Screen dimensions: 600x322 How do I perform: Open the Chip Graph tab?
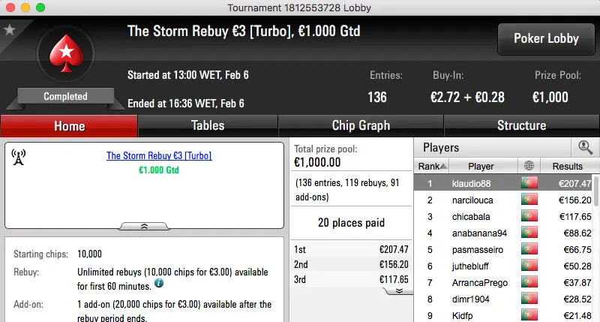[x=361, y=125]
